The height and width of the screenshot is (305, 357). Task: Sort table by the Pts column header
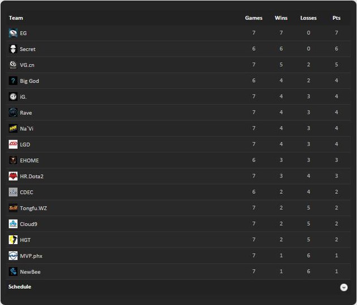pos(336,18)
